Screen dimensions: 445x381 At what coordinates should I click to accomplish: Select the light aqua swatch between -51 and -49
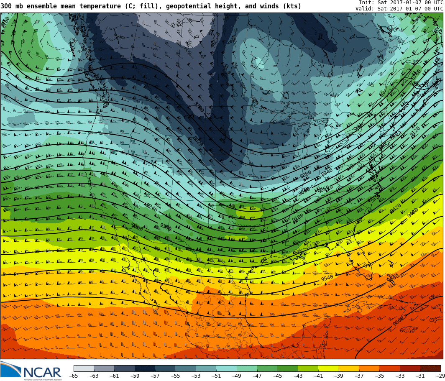point(226,368)
